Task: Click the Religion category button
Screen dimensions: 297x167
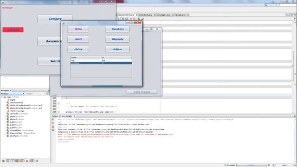Action: click(117, 49)
